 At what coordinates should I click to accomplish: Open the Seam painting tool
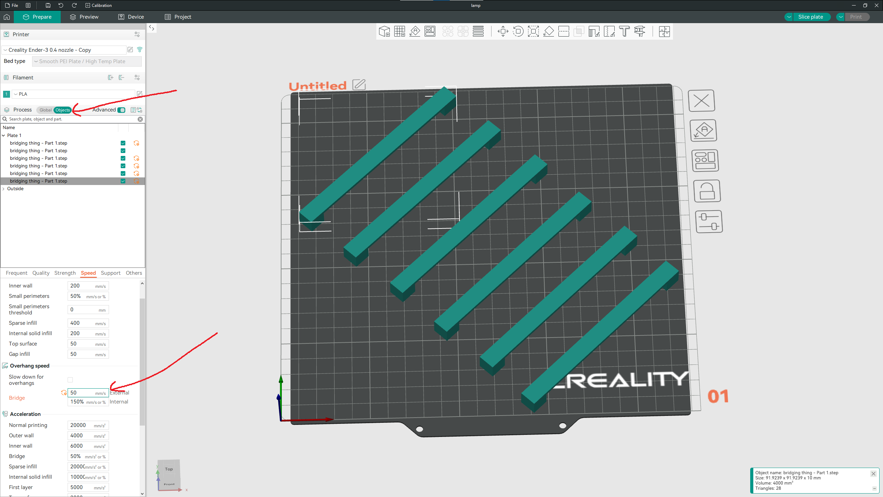coord(609,31)
